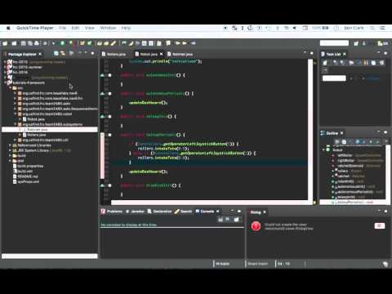Click override marker beside disabledInit method

(x=102, y=185)
